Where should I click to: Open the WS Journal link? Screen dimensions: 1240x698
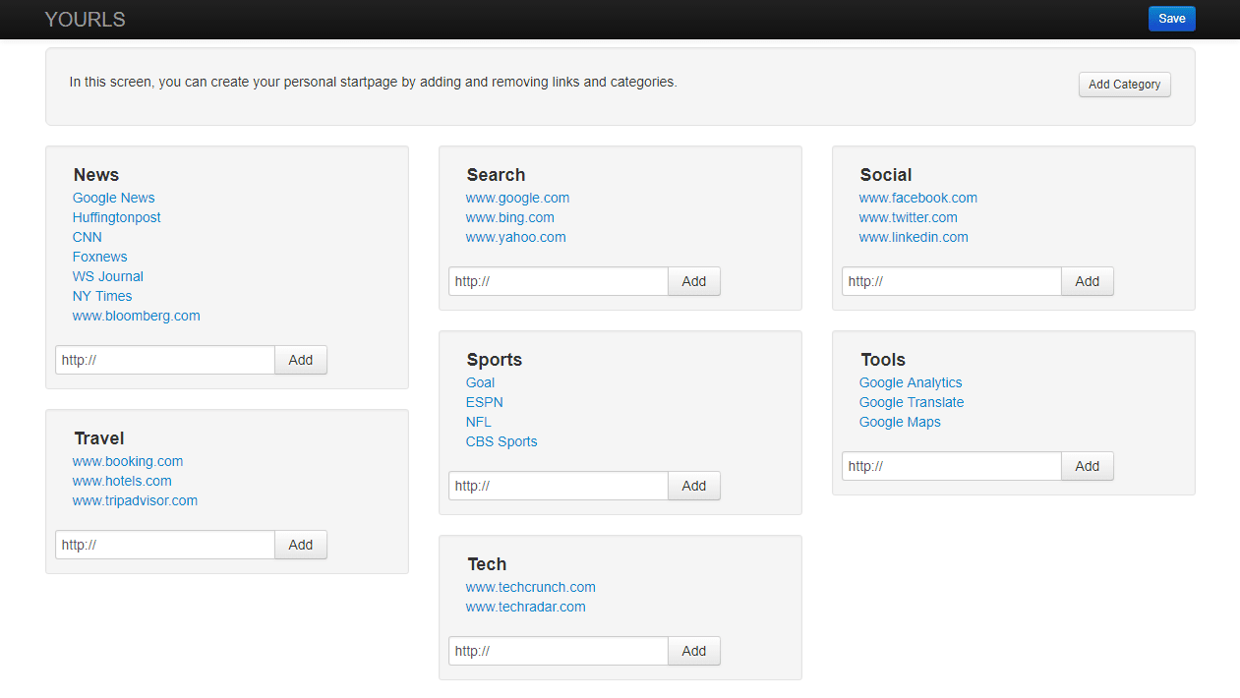[107, 276]
